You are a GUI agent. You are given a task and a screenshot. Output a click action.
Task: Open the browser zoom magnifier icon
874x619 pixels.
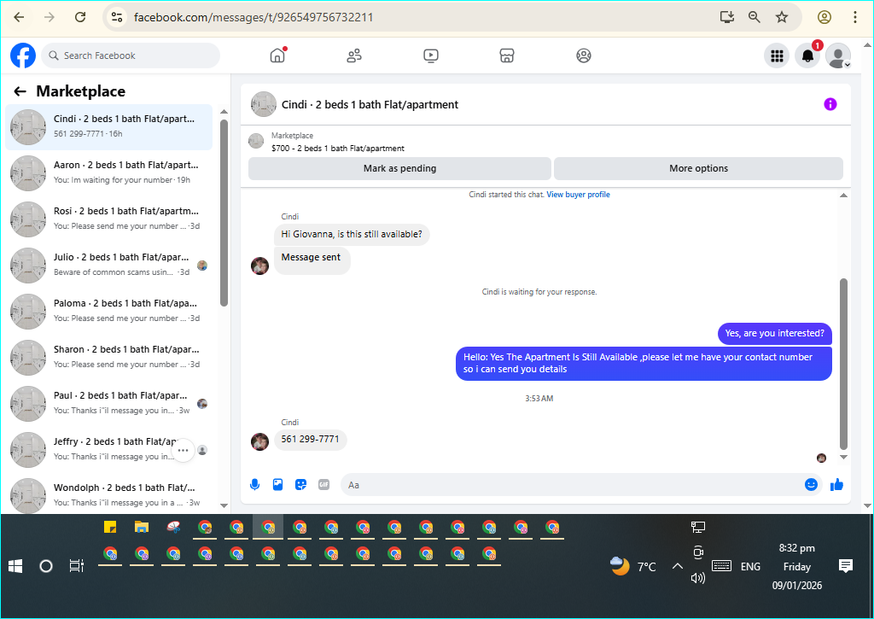point(755,17)
